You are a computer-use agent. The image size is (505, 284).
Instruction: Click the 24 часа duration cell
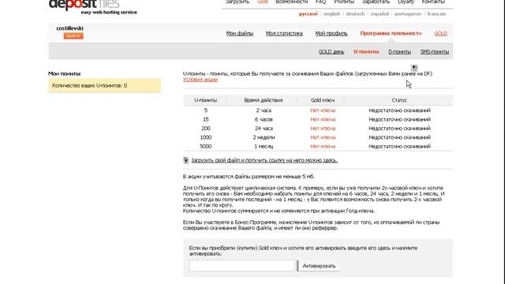[264, 129]
